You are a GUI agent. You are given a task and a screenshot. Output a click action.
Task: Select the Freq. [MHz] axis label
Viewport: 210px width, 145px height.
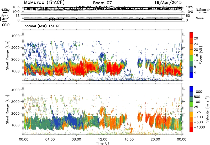[5, 18]
